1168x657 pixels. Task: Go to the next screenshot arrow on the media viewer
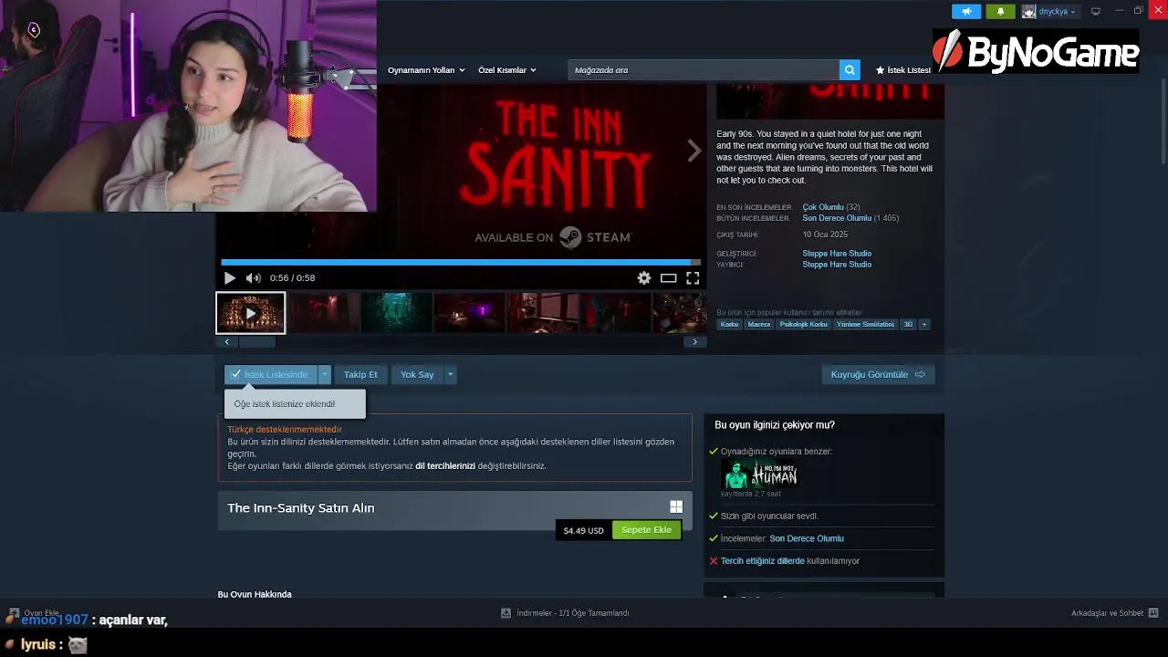click(x=694, y=151)
